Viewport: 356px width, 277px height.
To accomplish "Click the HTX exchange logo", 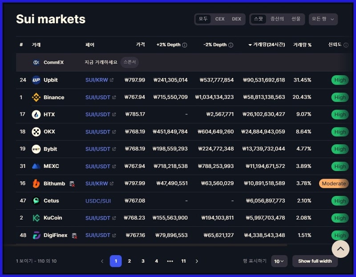I will (36, 114).
